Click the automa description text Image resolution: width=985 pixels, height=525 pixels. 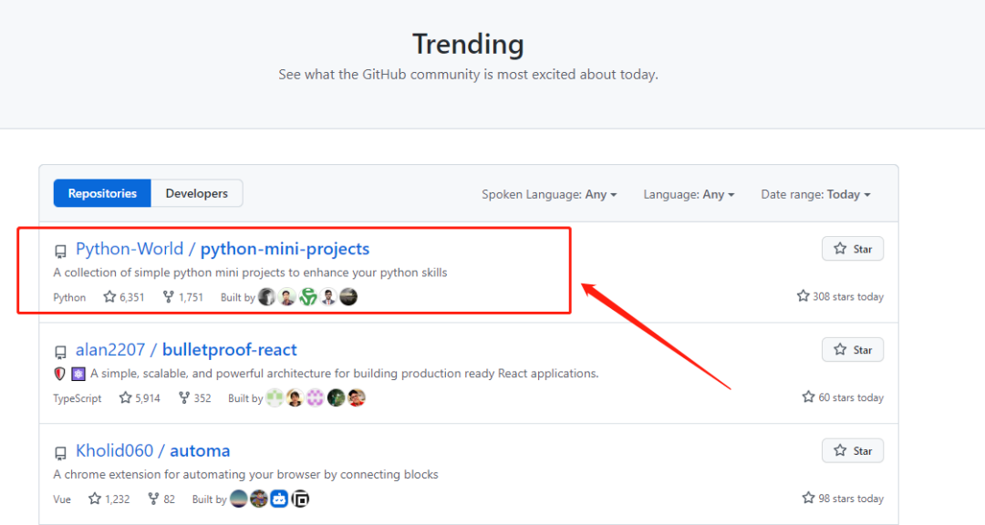(x=245, y=474)
